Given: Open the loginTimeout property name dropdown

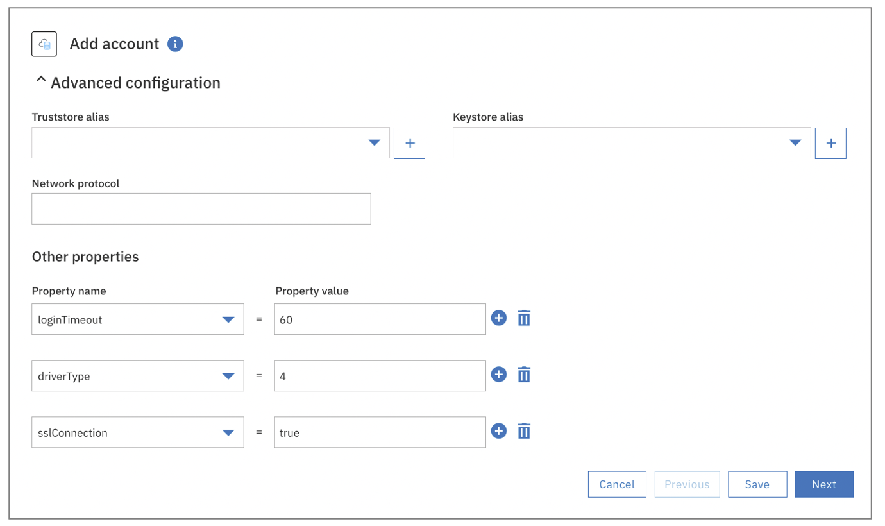Looking at the screenshot, I should 228,319.
